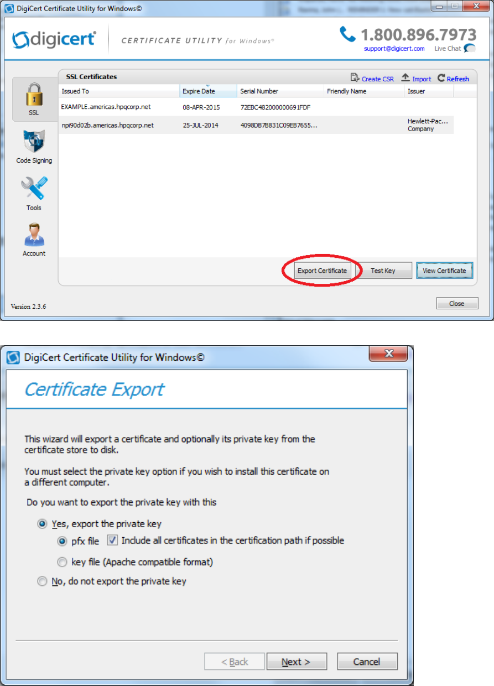
Task: Click the phone icon in header
Action: coord(347,34)
